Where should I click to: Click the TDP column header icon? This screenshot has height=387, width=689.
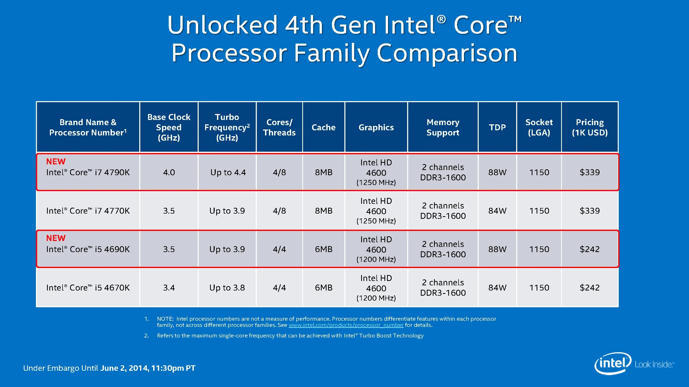tap(497, 125)
